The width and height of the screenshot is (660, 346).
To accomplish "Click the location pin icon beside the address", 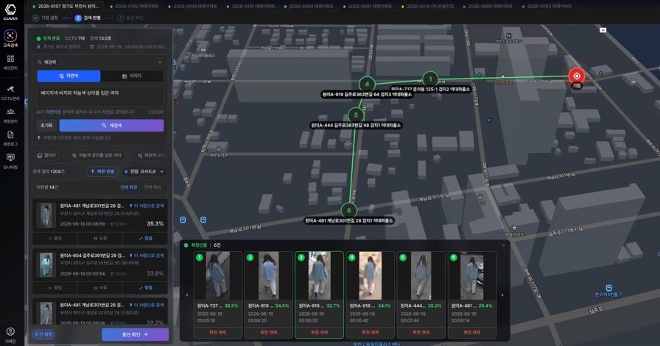I will coord(39,46).
